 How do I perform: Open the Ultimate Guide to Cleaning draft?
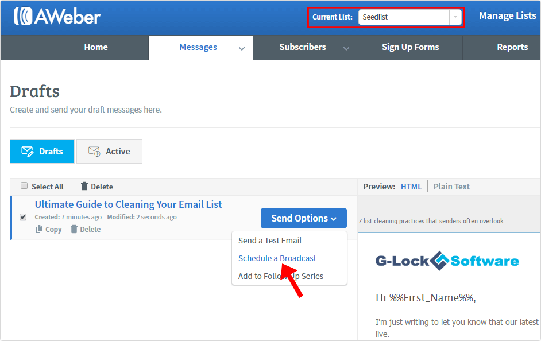127,204
